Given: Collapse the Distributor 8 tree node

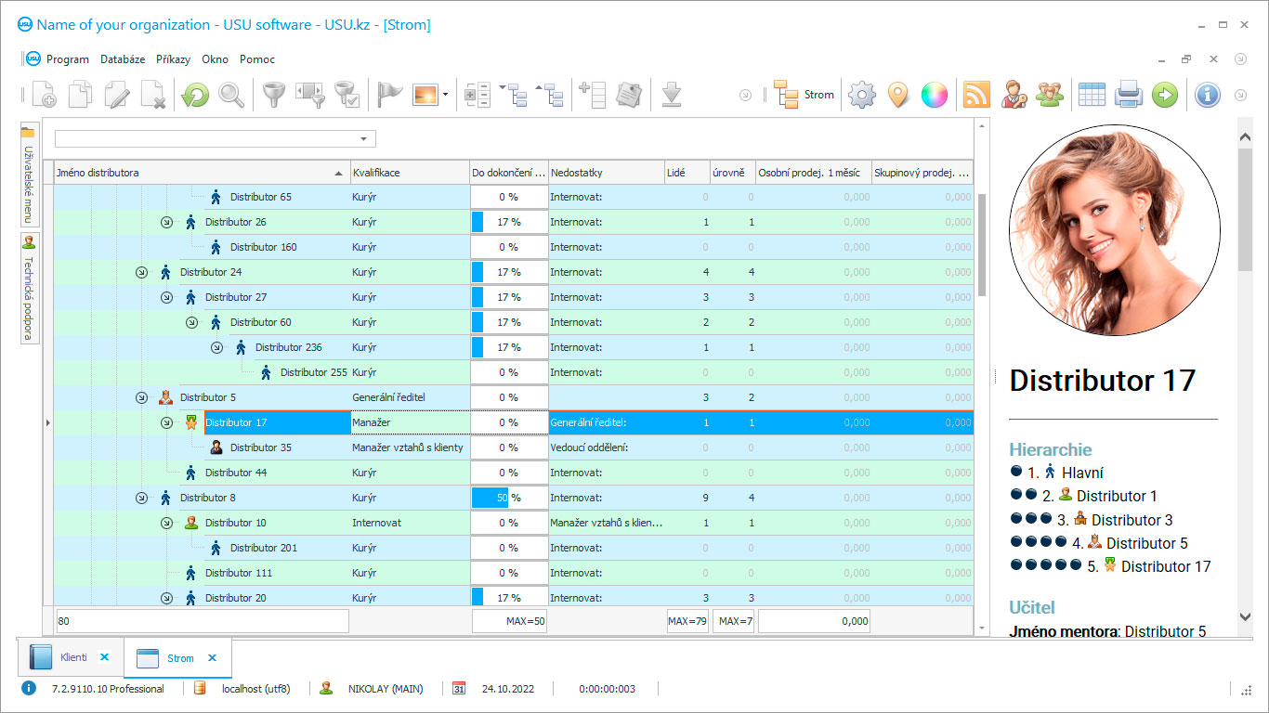Looking at the screenshot, I should (141, 498).
